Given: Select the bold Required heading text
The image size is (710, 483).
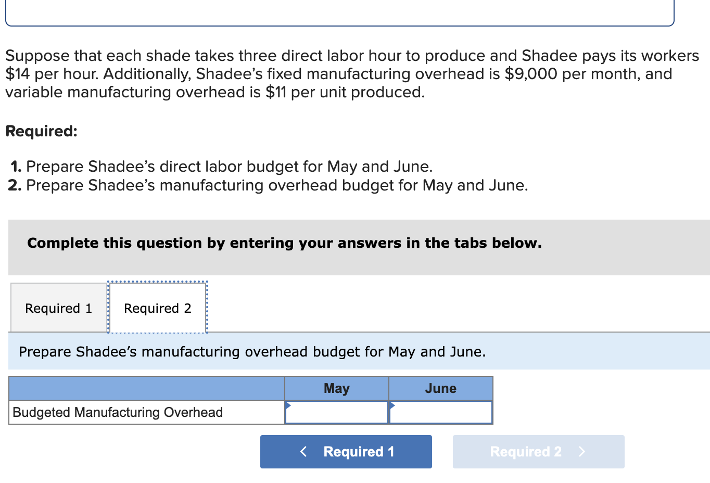Looking at the screenshot, I should click(x=42, y=131).
